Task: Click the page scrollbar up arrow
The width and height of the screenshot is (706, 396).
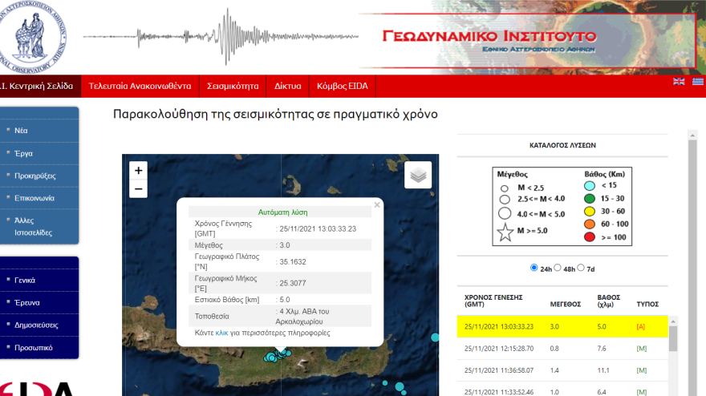Action: tap(692, 135)
